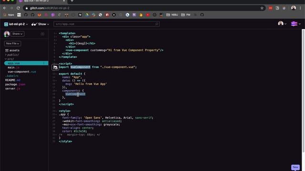The height and width of the screenshot is (171, 305).
Task: Open the PM bookmarks folder
Action: click(186, 15)
